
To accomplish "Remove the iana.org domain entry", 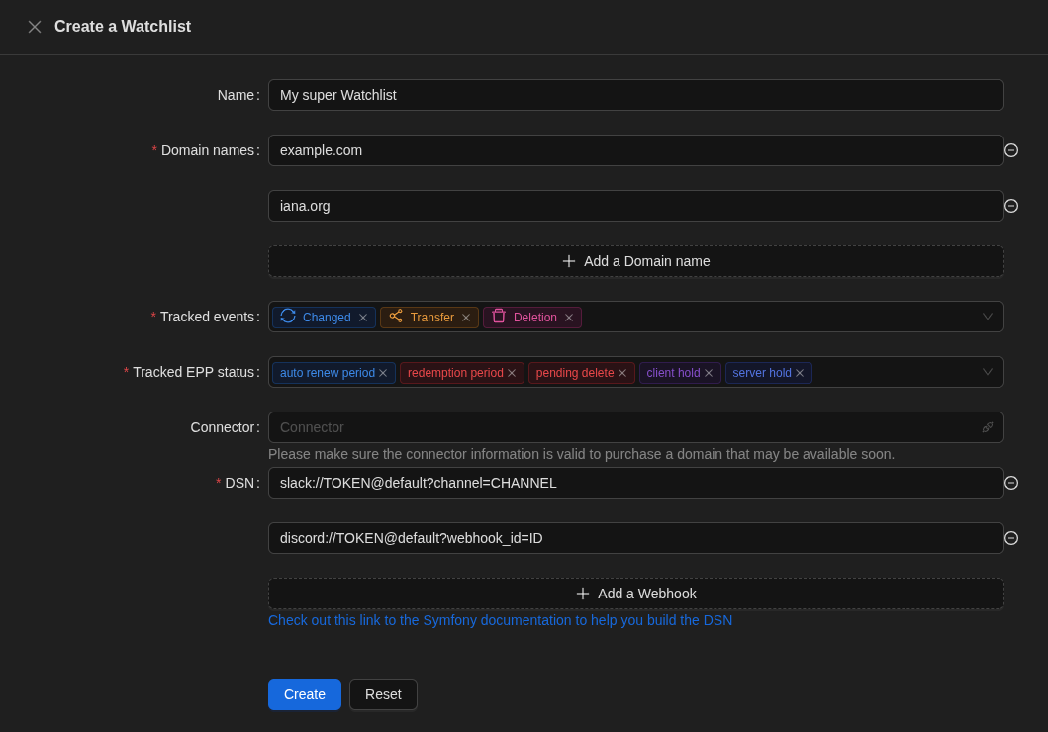I will 1011,206.
